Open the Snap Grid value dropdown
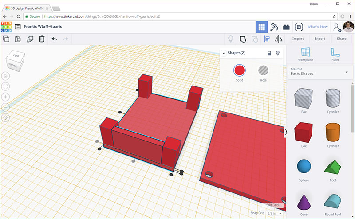This screenshot has width=355, height=219. click(x=274, y=213)
